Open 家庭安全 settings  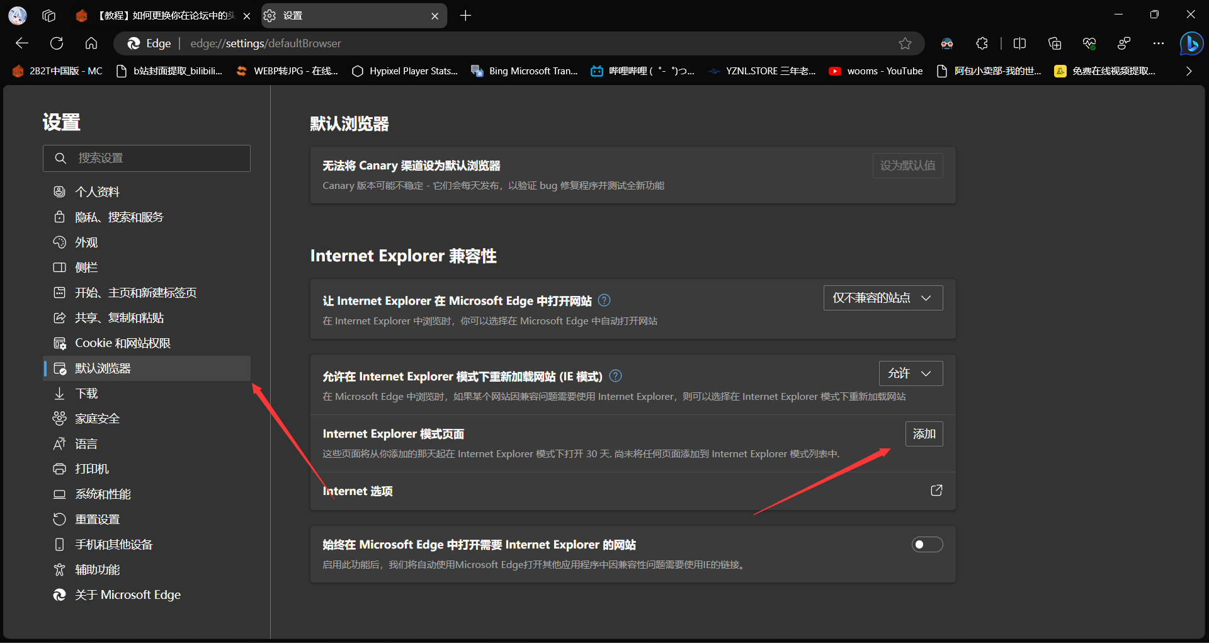(147, 419)
